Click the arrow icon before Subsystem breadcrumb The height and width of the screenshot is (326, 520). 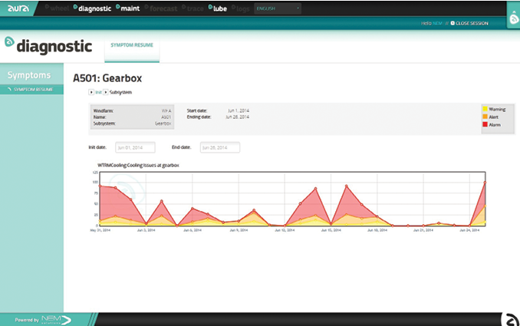pos(106,92)
